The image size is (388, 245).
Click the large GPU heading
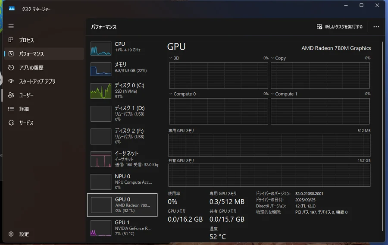[176, 47]
